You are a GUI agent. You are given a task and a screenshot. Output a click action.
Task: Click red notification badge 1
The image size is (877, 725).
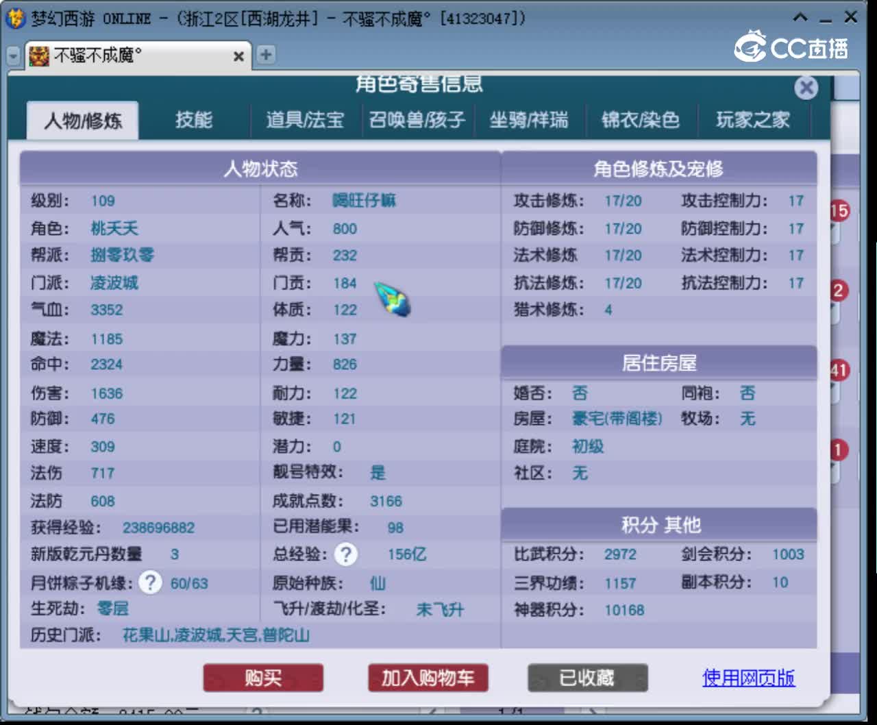coord(839,450)
